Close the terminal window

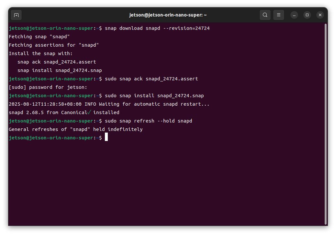pos(320,15)
